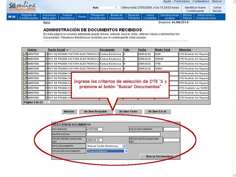Click Documento column header link

pyautogui.click(x=107, y=50)
